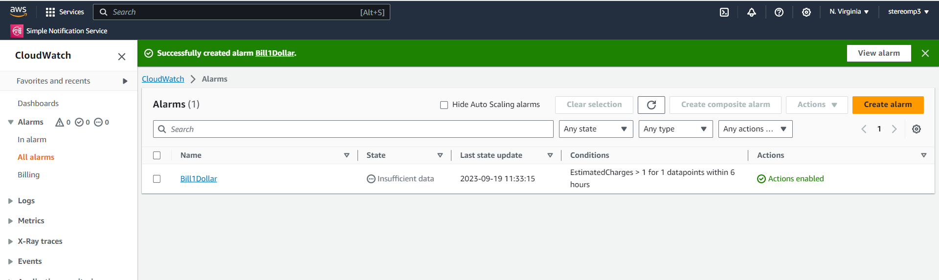Expand the Events sidebar section
Viewport: 939px width, 280px height.
tap(11, 261)
